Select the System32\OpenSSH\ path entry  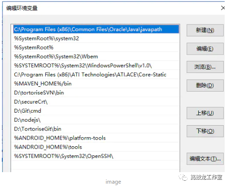(96, 156)
